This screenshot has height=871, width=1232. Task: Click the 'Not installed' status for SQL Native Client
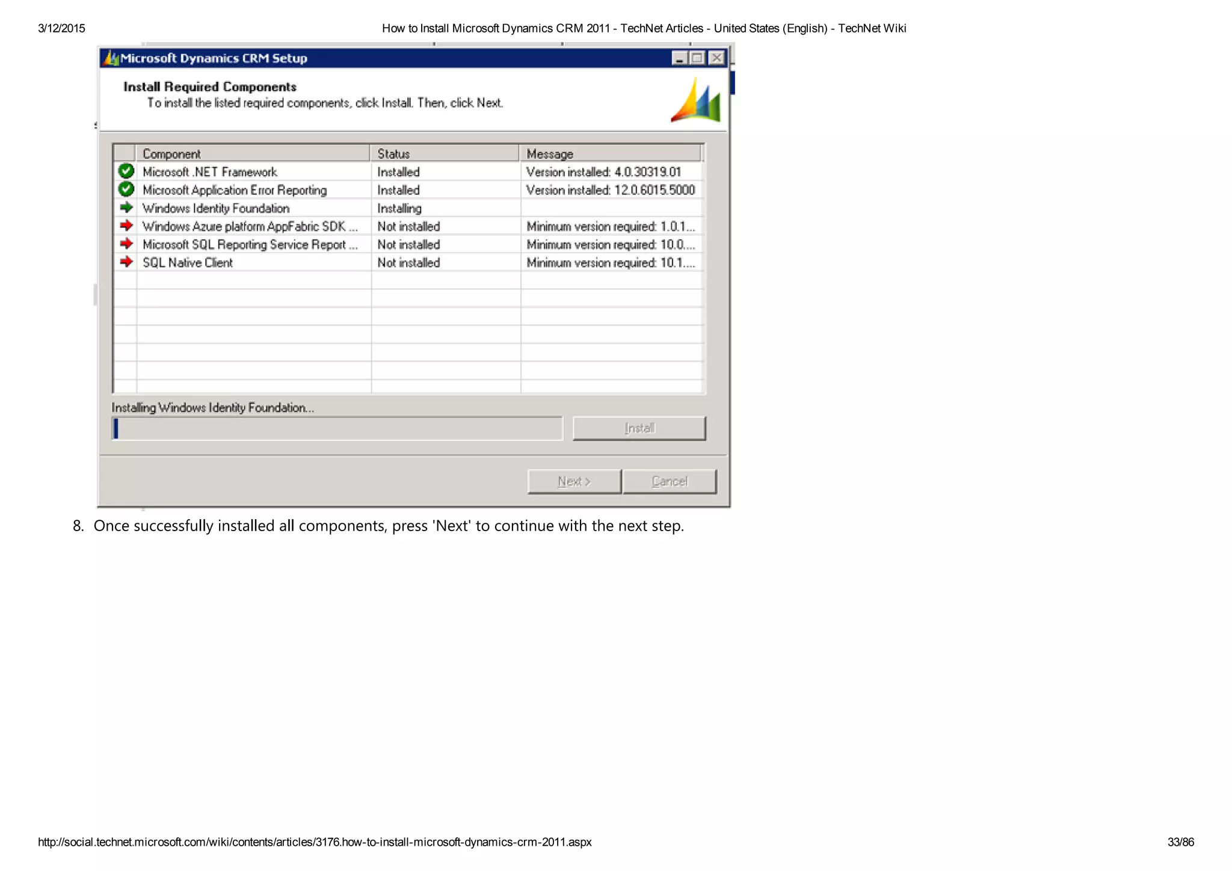[x=408, y=262]
